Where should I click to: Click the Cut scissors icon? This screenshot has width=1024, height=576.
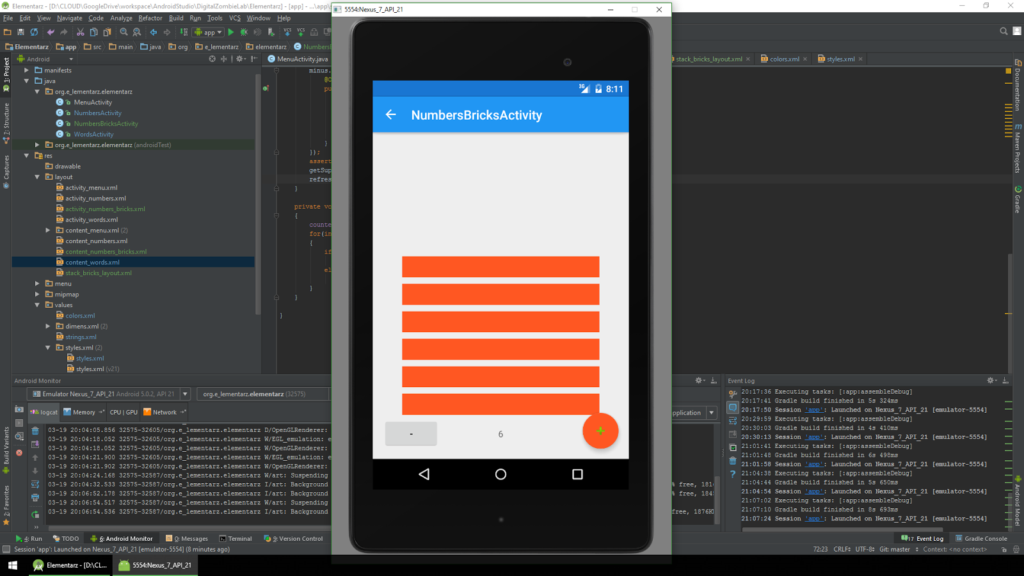click(81, 32)
